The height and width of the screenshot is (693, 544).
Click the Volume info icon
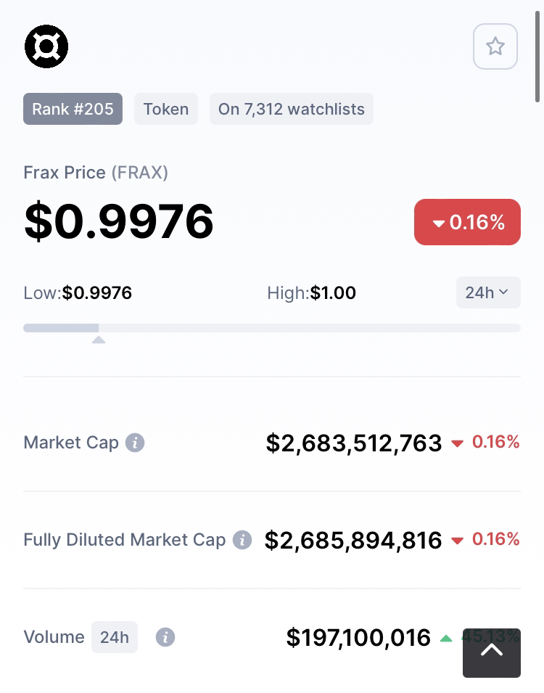coord(165,637)
